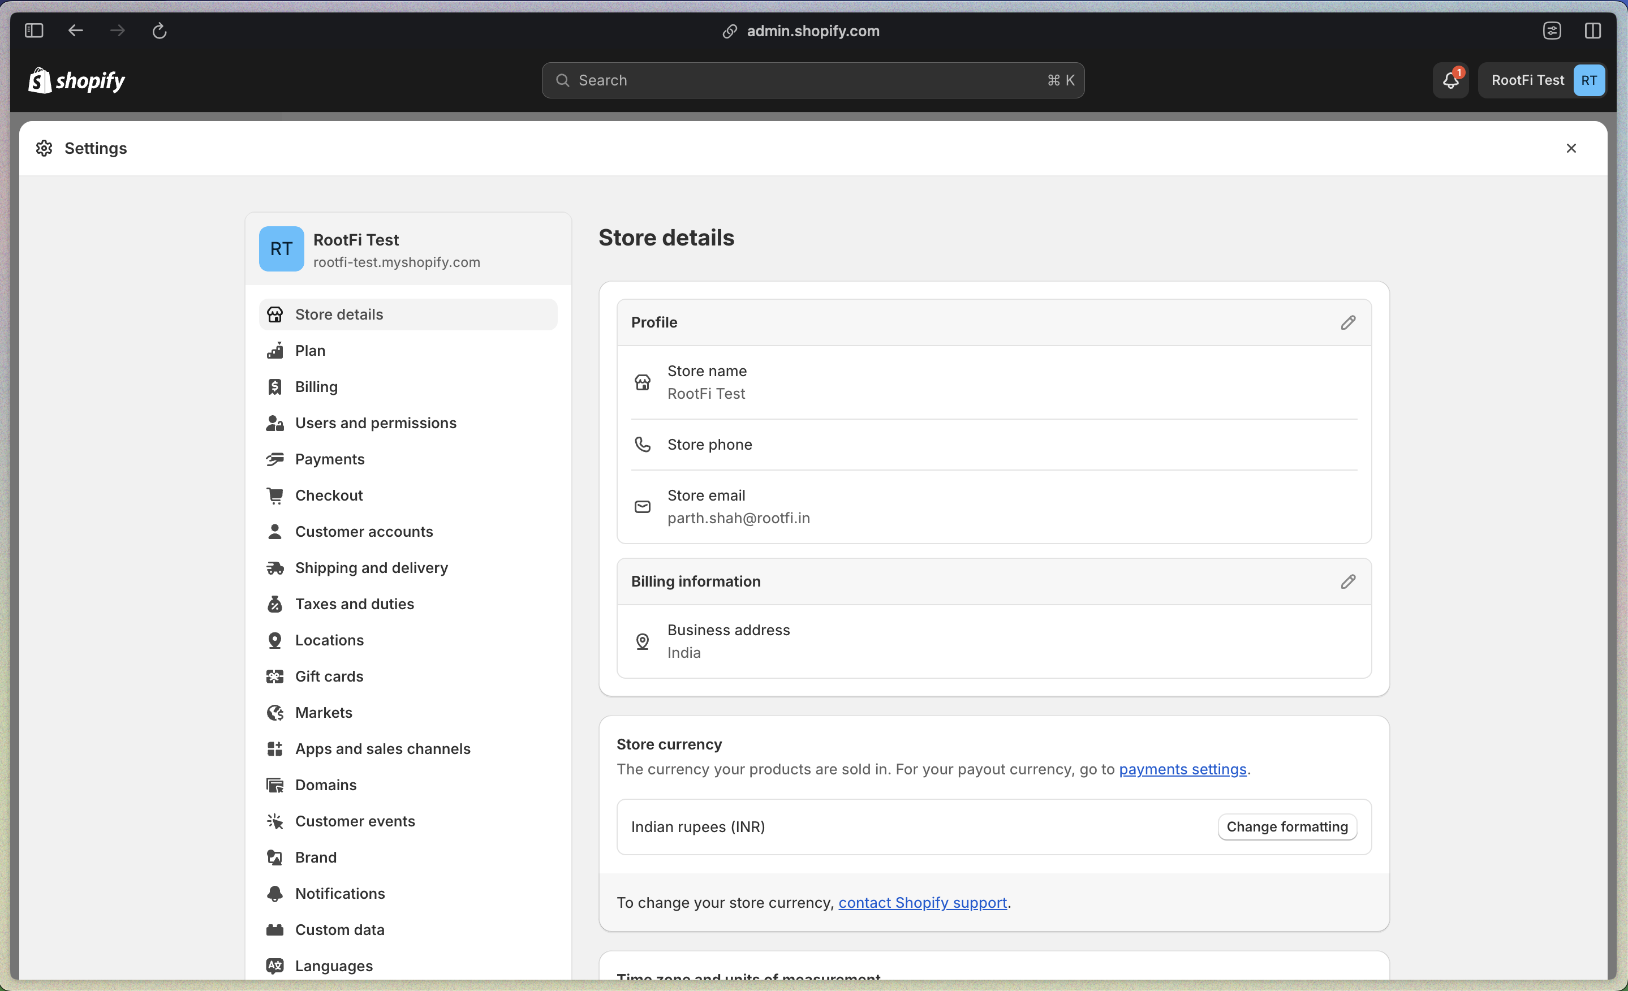This screenshot has height=991, width=1628.
Task: Open Taxes and duties settings
Action: point(354,604)
